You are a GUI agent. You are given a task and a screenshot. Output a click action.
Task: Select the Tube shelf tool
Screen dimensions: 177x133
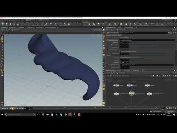[x=10, y=24]
